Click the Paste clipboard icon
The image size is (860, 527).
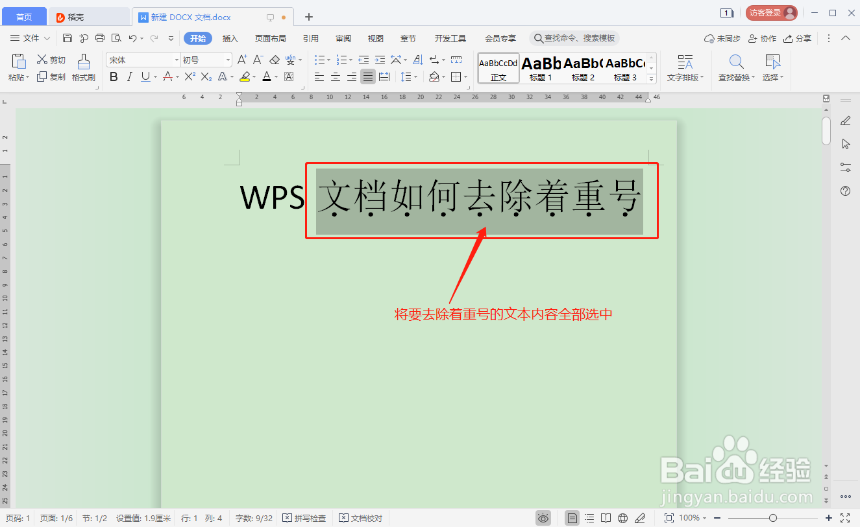click(18, 62)
